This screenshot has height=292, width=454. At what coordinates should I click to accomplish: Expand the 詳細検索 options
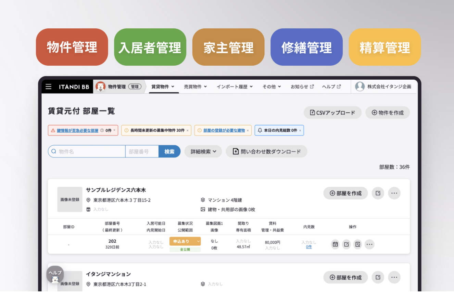coord(203,151)
